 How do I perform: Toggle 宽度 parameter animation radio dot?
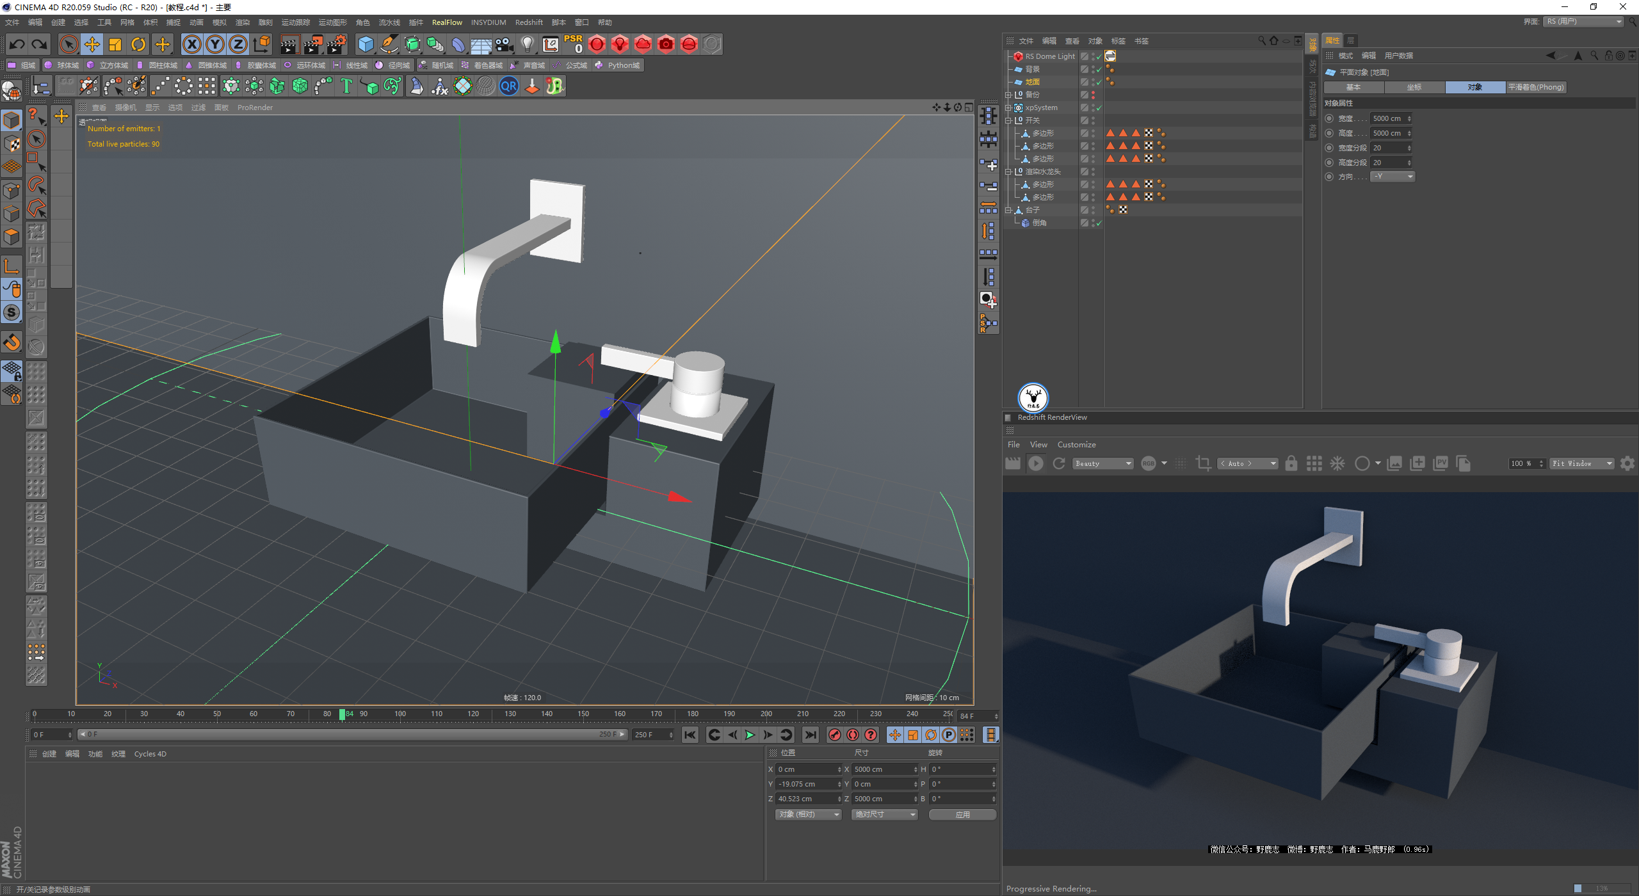pyautogui.click(x=1329, y=118)
